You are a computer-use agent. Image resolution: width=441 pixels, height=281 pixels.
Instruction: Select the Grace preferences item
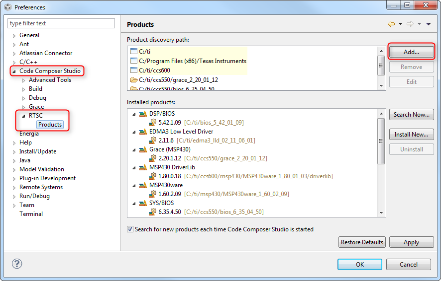click(36, 107)
